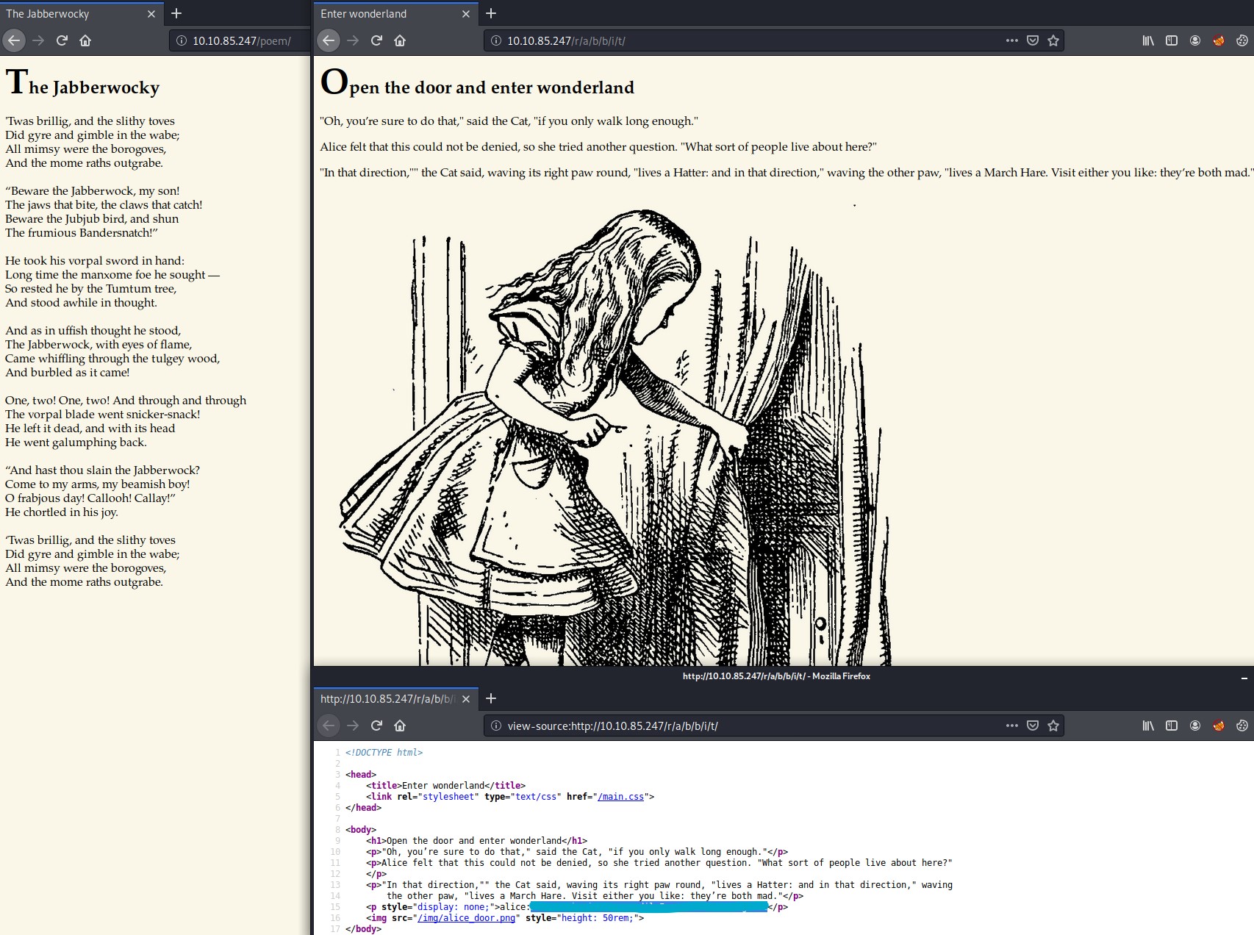Close the view-source tab
1254x935 pixels.
(465, 699)
